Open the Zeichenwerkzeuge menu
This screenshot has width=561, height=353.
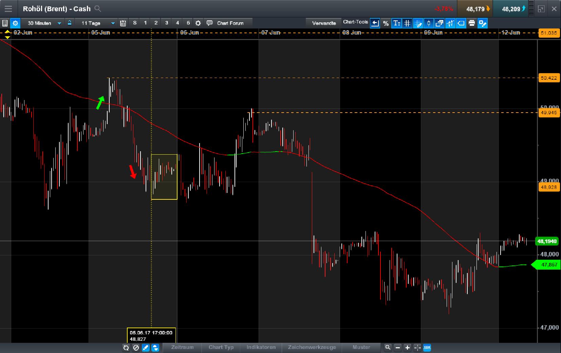312,348
